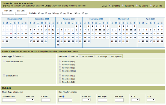Viewport: 166px width, 105px height.
Task: Open the November 2015 month link
Action: pyautogui.click(x=15, y=19)
